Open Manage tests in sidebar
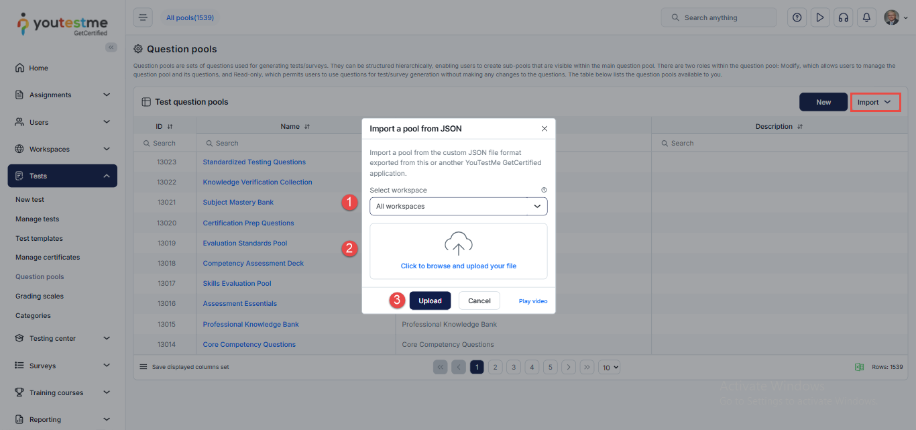 click(x=38, y=219)
